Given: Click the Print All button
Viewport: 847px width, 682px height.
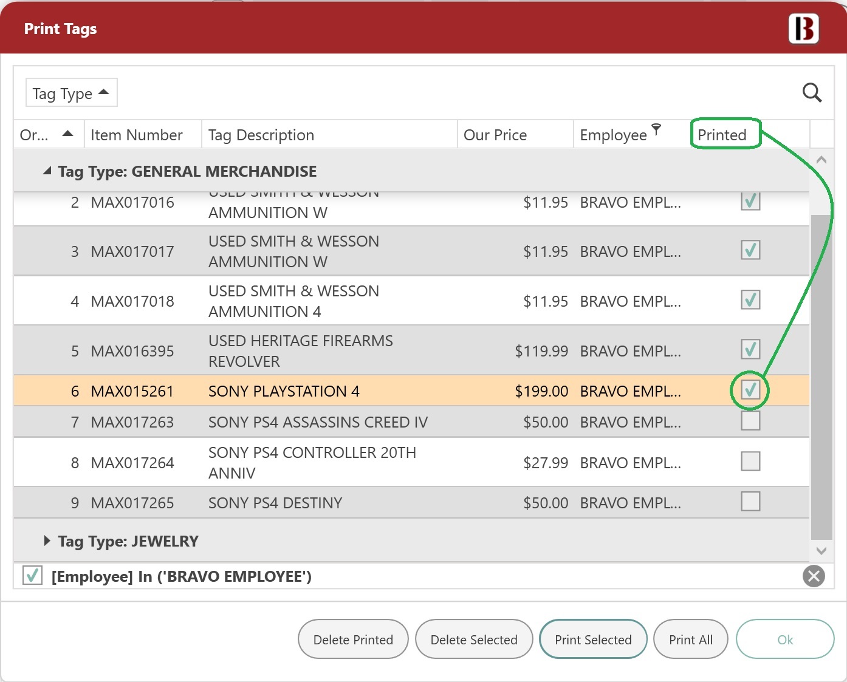Looking at the screenshot, I should [x=691, y=639].
